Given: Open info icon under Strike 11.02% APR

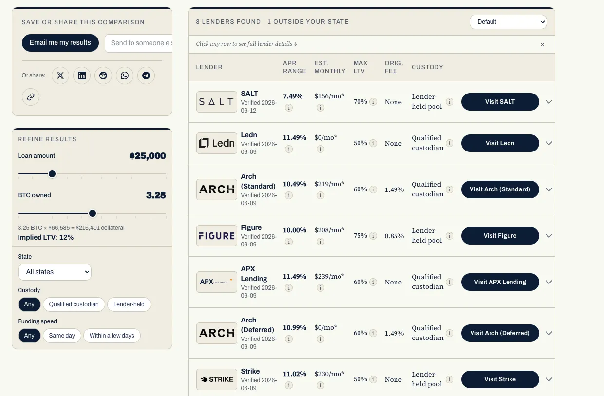Looking at the screenshot, I should 289,385.
